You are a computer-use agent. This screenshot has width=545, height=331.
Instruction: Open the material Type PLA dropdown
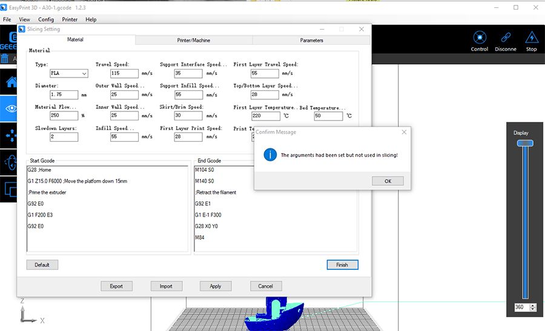[69, 73]
